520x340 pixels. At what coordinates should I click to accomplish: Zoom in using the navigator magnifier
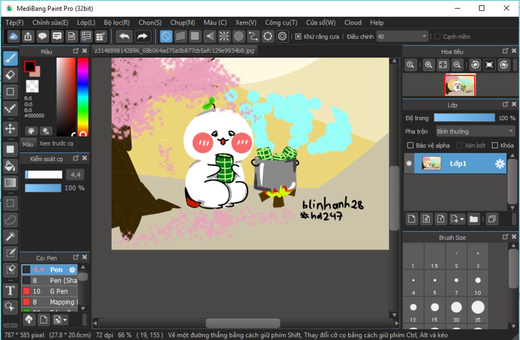pyautogui.click(x=429, y=65)
